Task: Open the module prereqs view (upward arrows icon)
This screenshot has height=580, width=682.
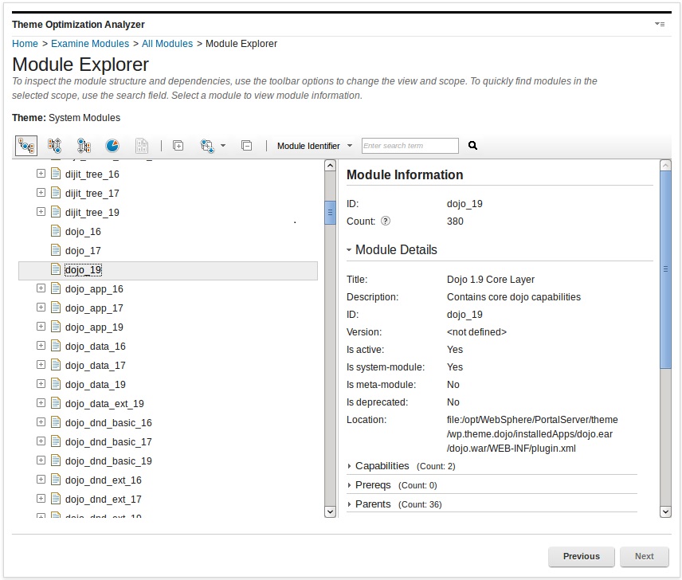Action: pos(53,146)
